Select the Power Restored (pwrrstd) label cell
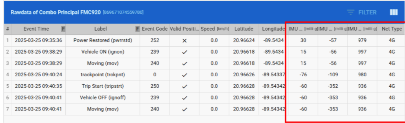 point(103,40)
